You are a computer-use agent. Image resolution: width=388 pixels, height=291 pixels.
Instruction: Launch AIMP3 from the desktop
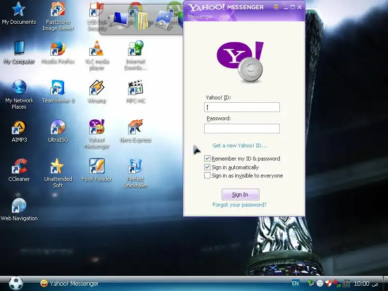(19, 131)
